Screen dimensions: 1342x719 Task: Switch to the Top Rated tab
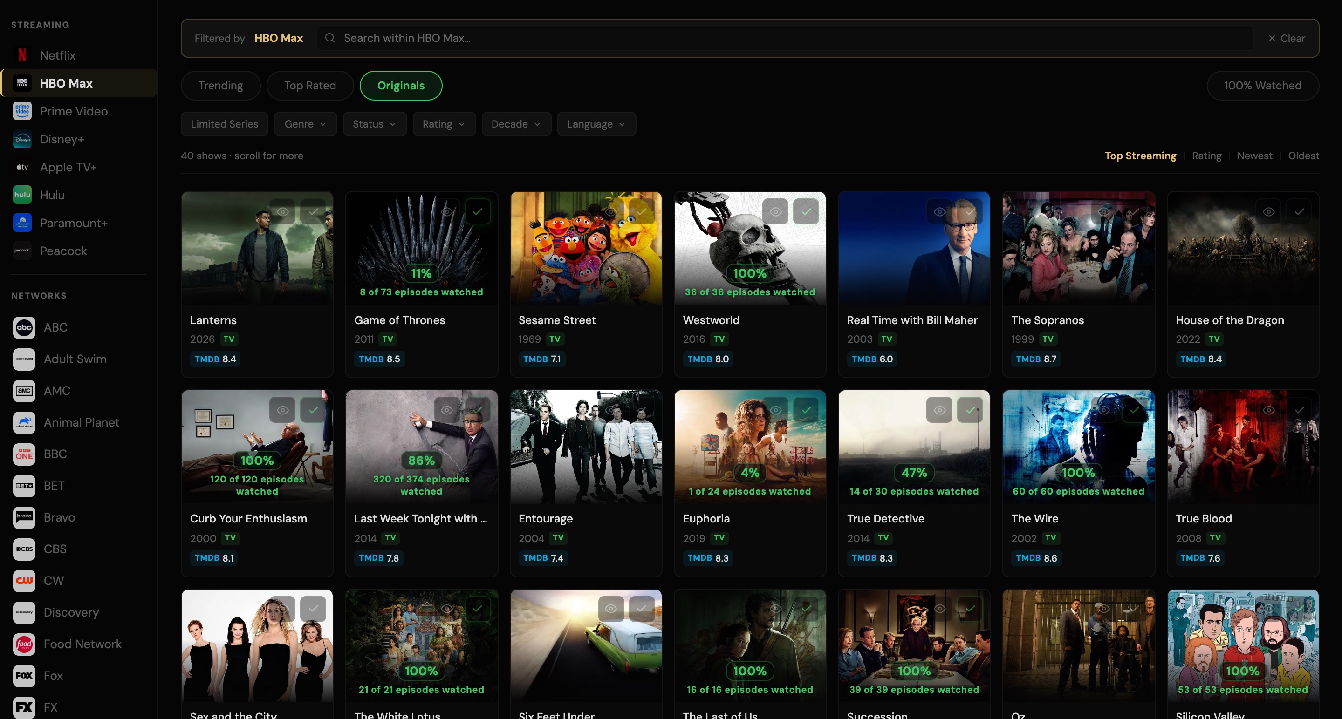pyautogui.click(x=310, y=85)
